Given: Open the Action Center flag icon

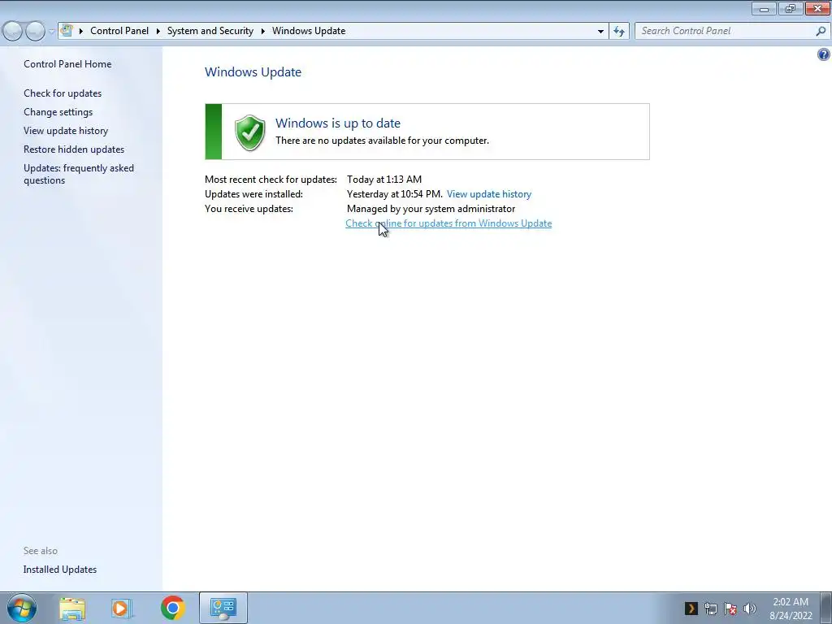Looking at the screenshot, I should click(x=730, y=608).
